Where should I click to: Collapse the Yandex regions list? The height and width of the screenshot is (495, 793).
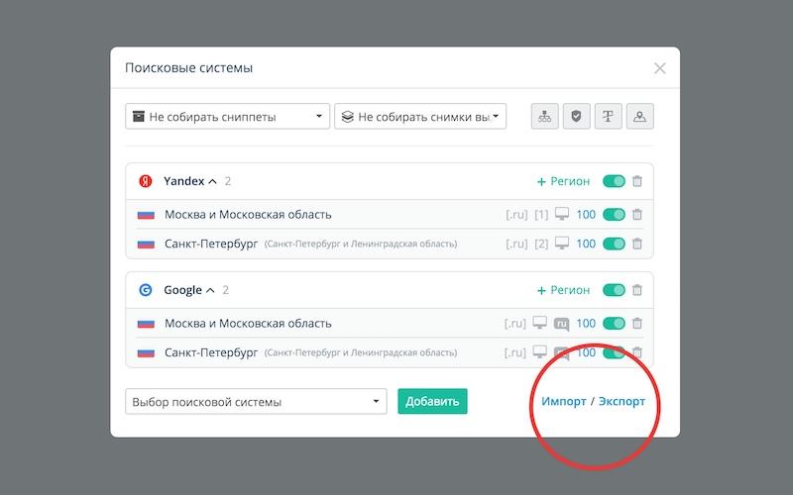click(212, 181)
